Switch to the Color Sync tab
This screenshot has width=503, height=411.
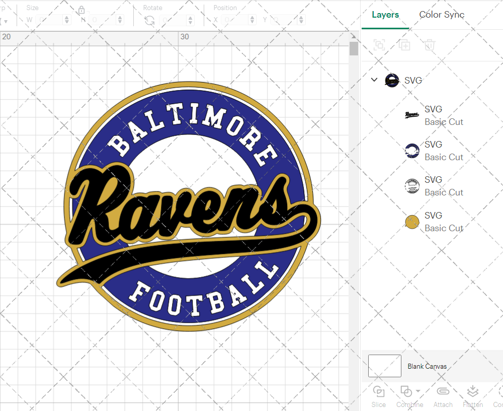[442, 15]
